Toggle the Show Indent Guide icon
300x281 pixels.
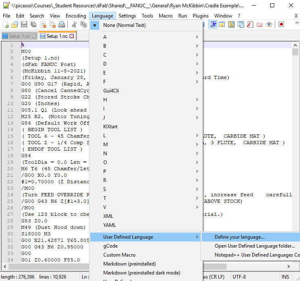click(213, 24)
